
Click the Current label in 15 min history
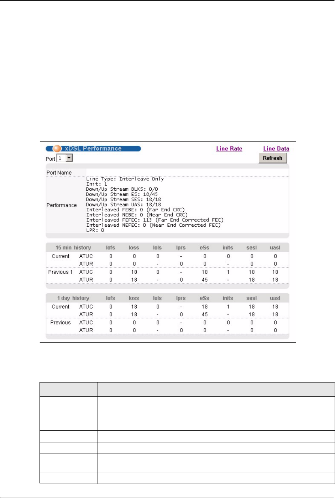tap(61, 256)
